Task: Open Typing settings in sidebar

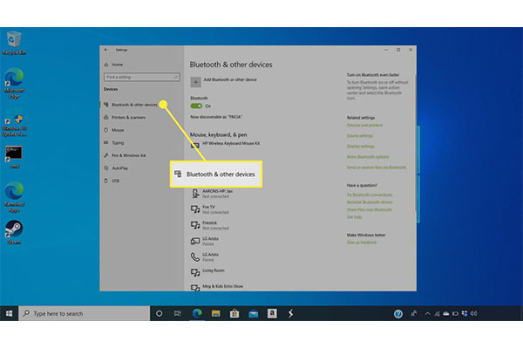Action: [x=114, y=142]
